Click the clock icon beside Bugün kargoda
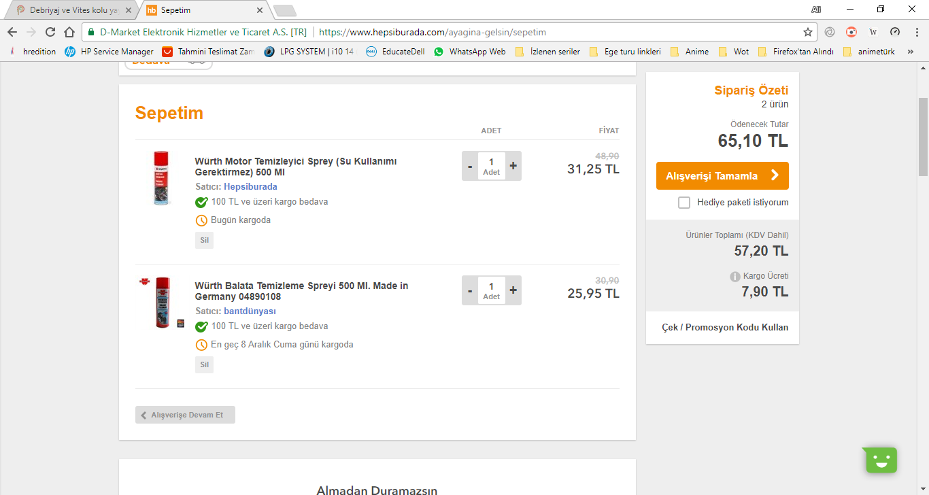929x495 pixels. [201, 220]
